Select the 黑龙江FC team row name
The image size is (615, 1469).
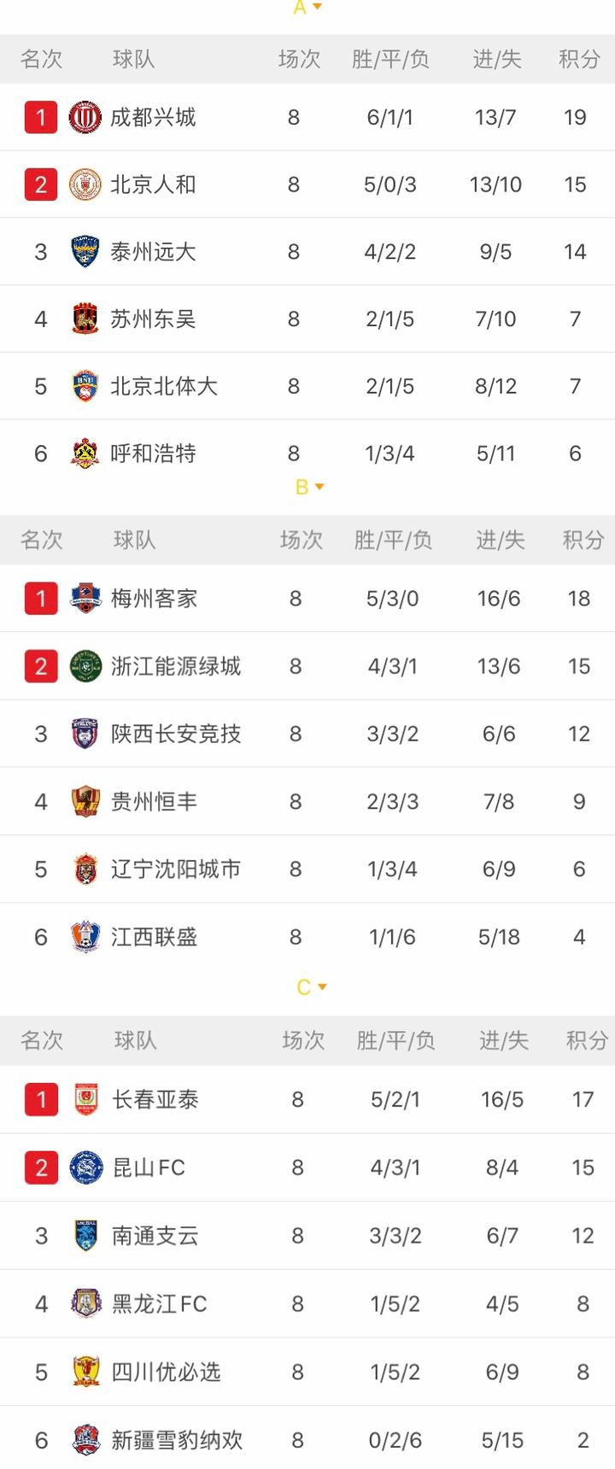point(160,1304)
